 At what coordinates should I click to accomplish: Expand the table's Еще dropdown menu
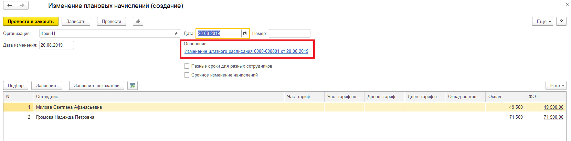coord(556,85)
